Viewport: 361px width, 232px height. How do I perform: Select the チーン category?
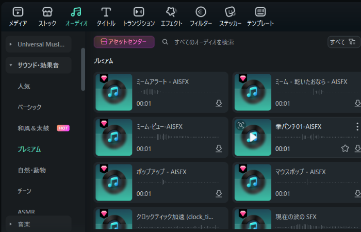24,191
